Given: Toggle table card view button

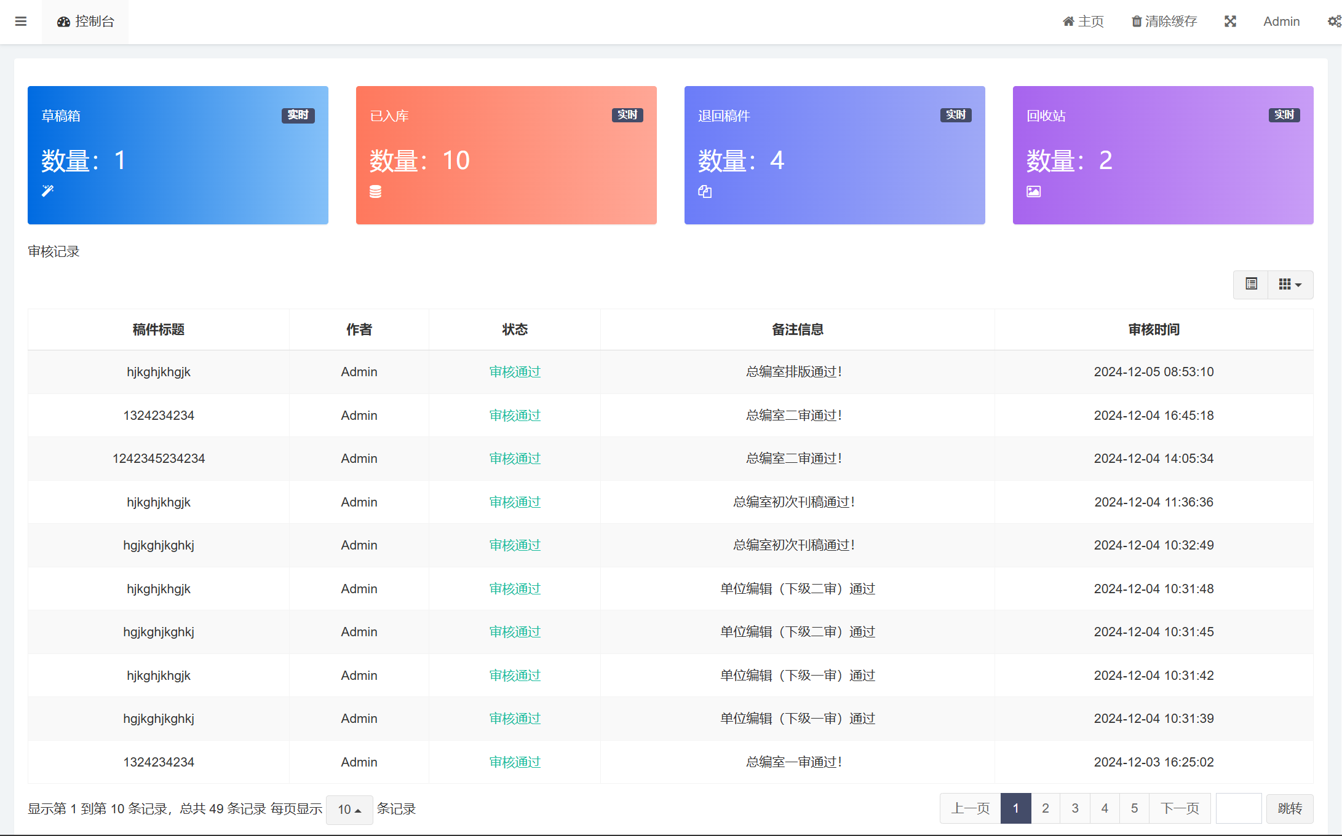Looking at the screenshot, I should [x=1251, y=285].
